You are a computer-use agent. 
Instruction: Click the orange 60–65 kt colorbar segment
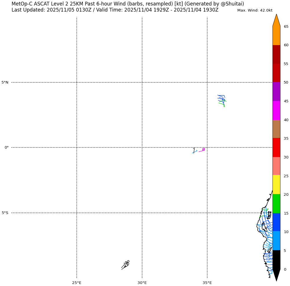276,35
